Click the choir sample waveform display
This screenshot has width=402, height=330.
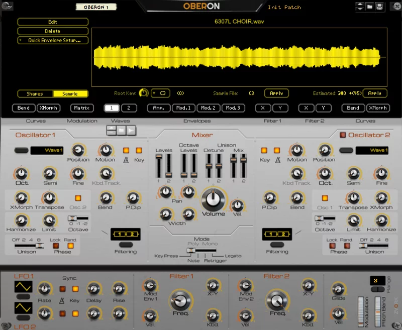tap(239, 57)
